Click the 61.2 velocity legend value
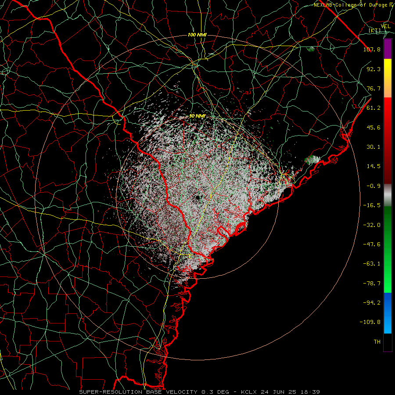Viewport: 395px width, 395px height. click(373, 108)
